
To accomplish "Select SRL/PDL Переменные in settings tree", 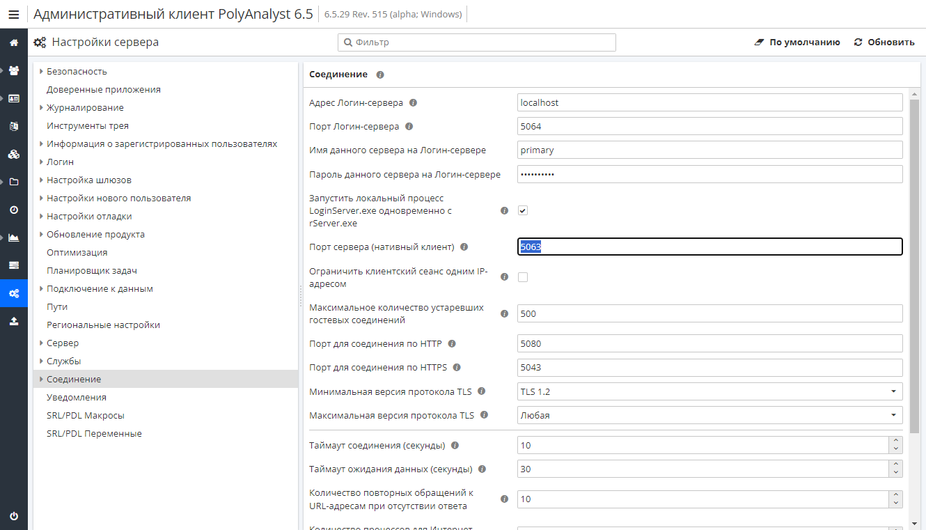I will (x=94, y=433).
